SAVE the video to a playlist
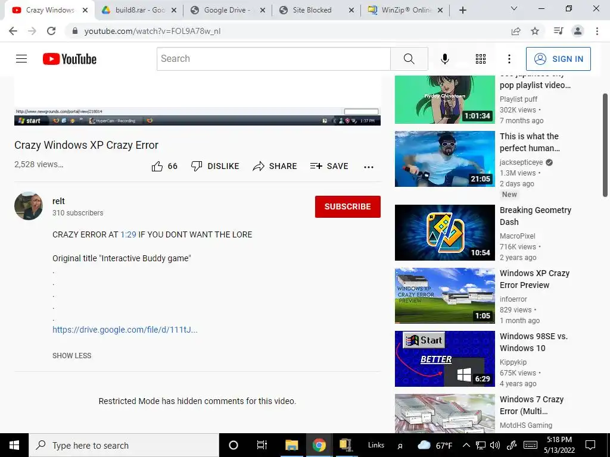Screen dimensions: 610x457 click(329, 167)
